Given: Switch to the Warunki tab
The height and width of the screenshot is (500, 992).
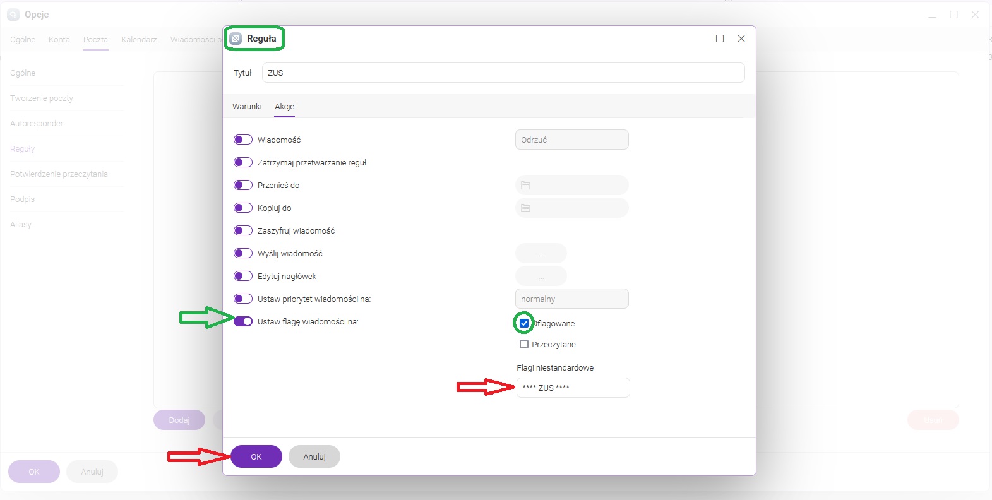Looking at the screenshot, I should (246, 106).
